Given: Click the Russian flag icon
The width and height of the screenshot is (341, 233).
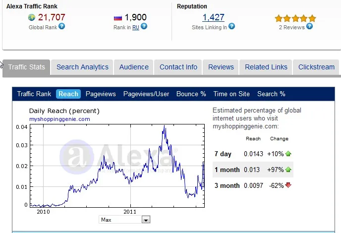Looking at the screenshot, I should [x=118, y=18].
